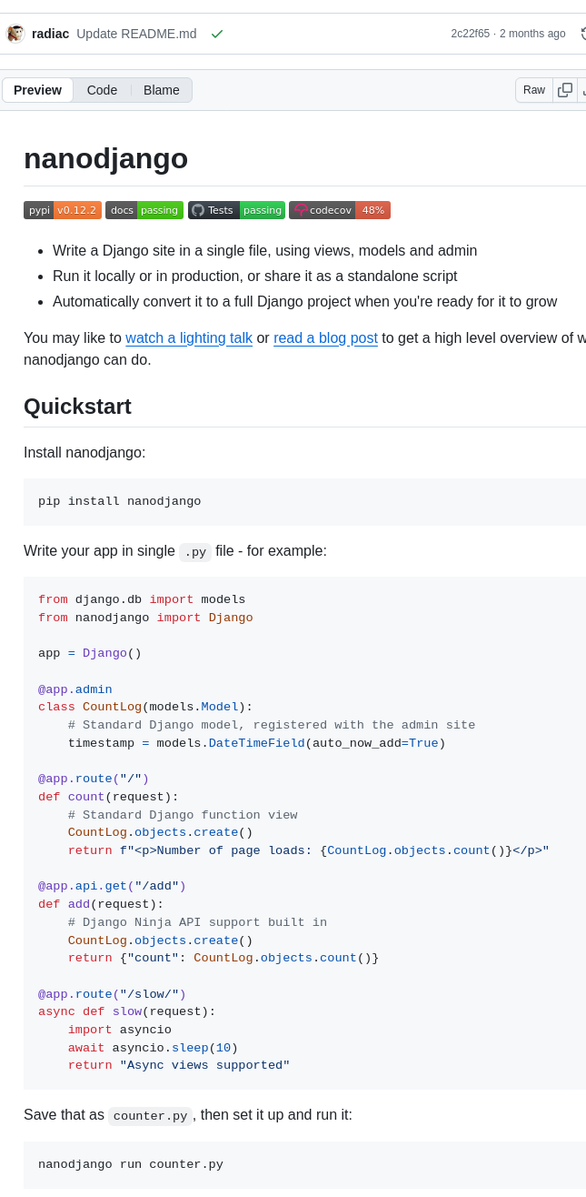Follow the 'watch a lighting talk' link
The height and width of the screenshot is (1197, 586).
(189, 338)
